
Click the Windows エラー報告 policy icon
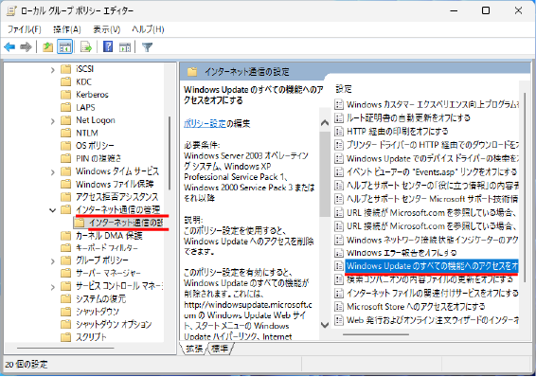[x=339, y=253]
